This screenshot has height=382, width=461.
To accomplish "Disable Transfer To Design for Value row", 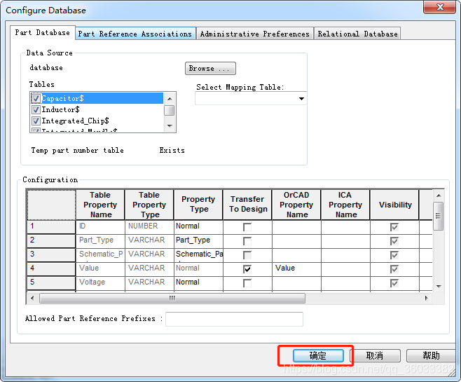I will pos(247,269).
